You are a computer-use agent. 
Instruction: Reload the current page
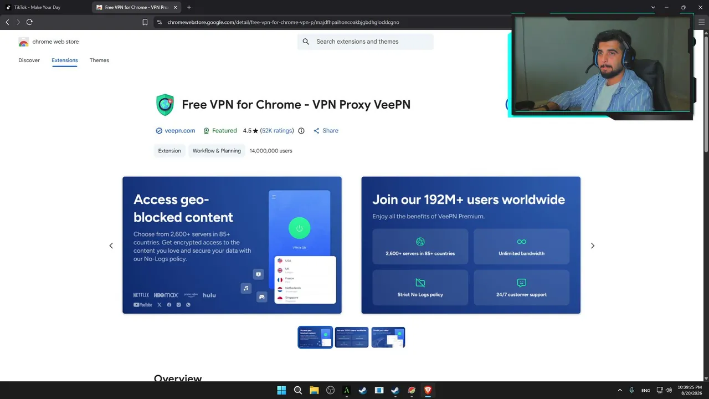[29, 22]
